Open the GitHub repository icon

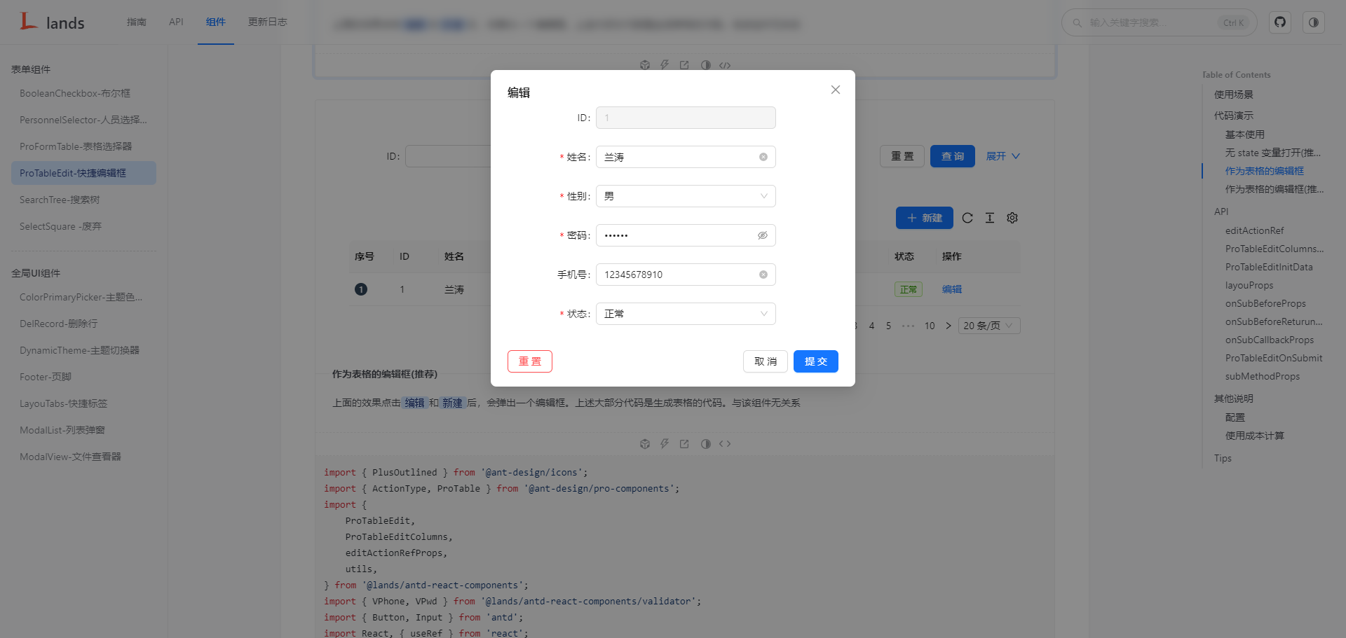1280,22
